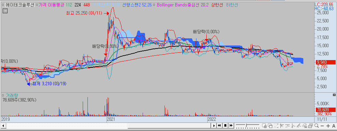Select the 2,79% change label

322,66
